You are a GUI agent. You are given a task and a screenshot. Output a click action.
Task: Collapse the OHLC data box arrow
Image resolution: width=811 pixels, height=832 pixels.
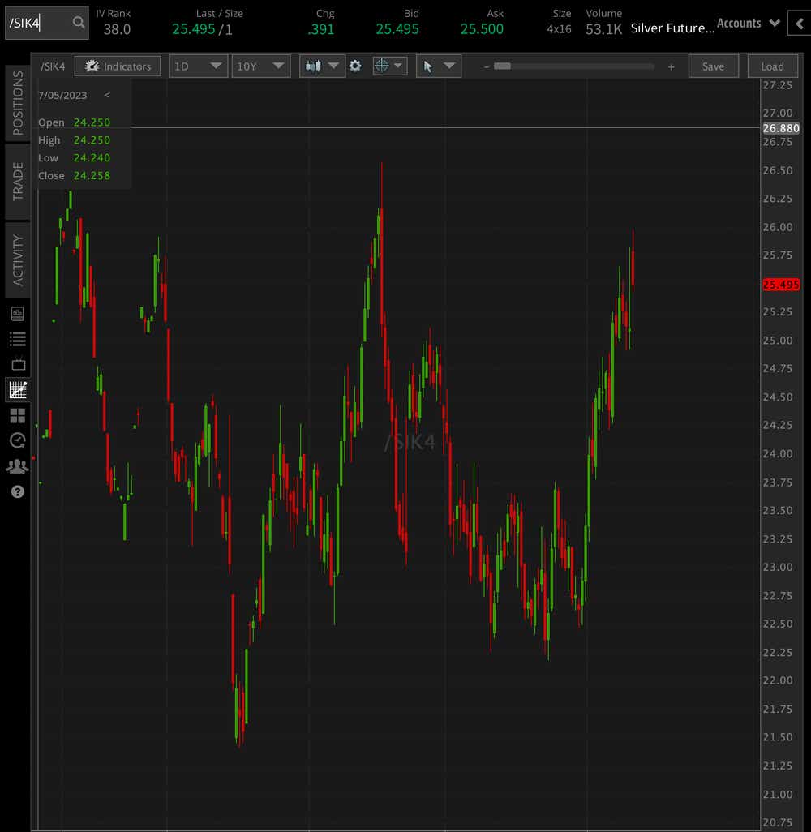[107, 95]
